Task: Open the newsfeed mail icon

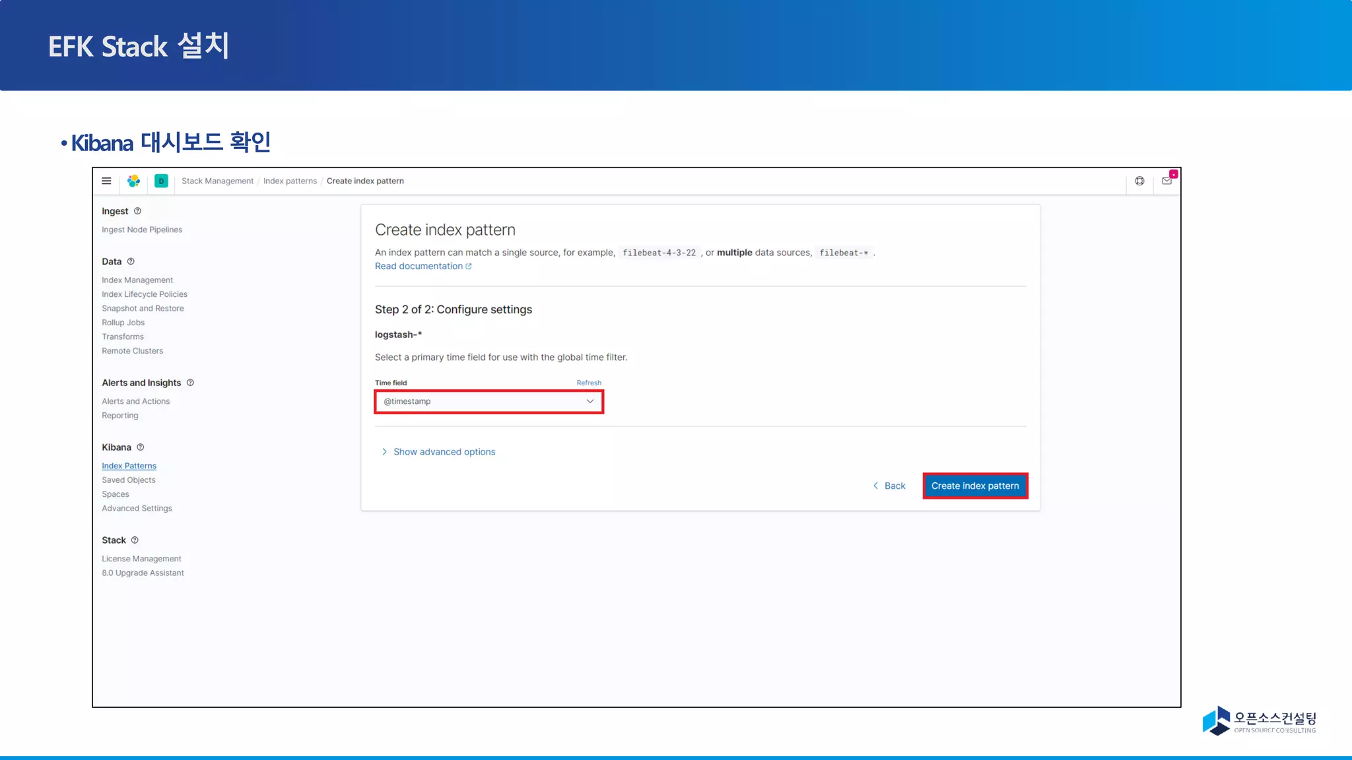Action: pyautogui.click(x=1166, y=181)
